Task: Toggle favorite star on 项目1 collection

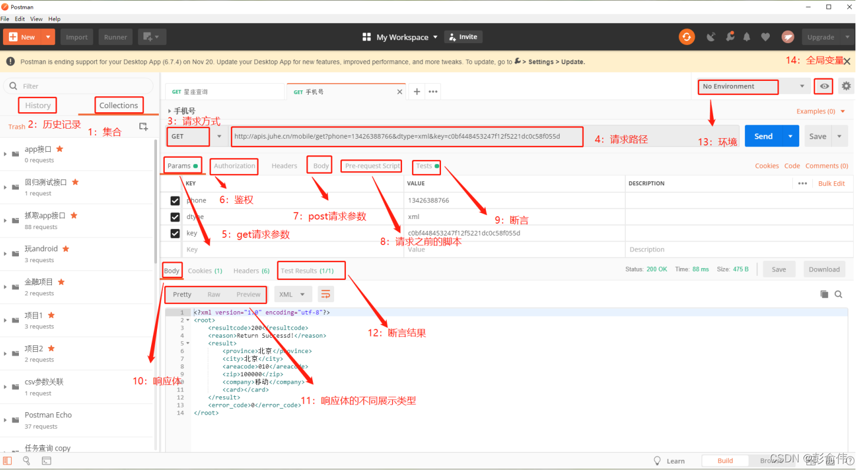Action: (x=51, y=315)
